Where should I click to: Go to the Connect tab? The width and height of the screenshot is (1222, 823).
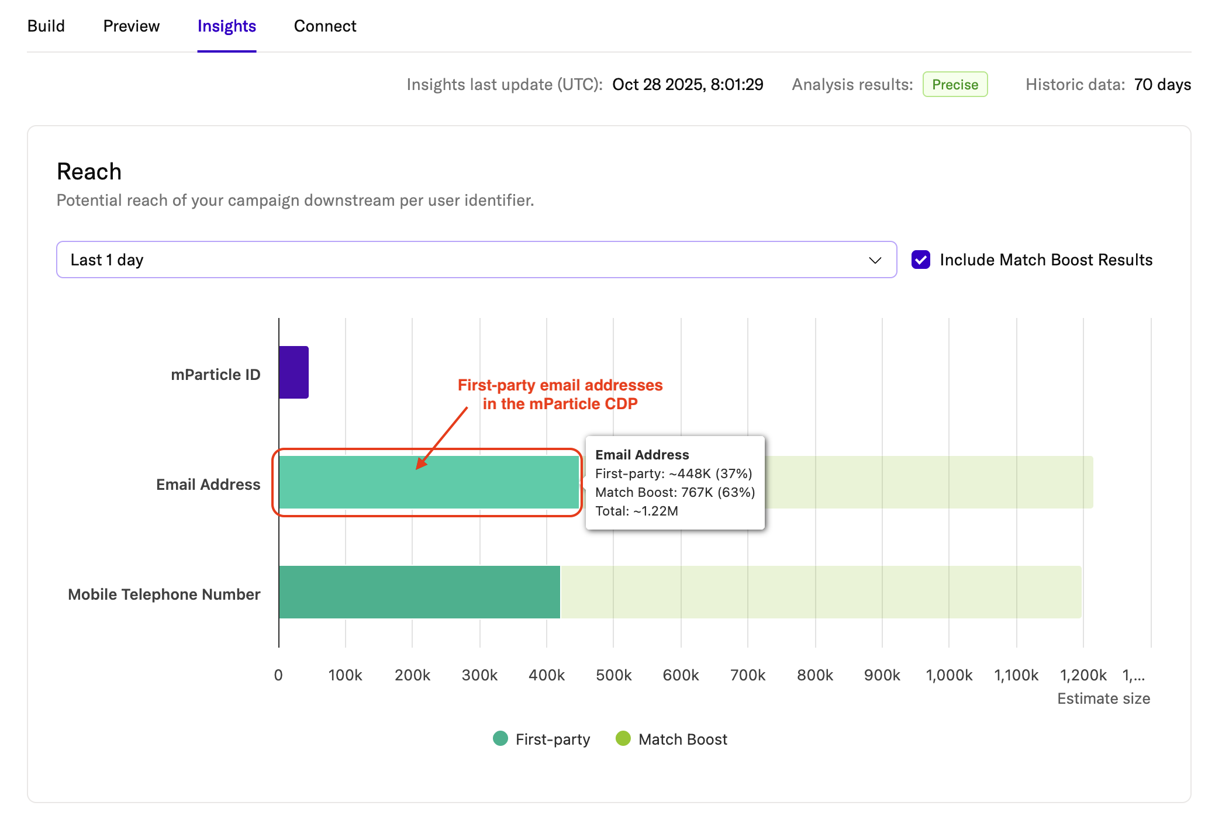[325, 26]
